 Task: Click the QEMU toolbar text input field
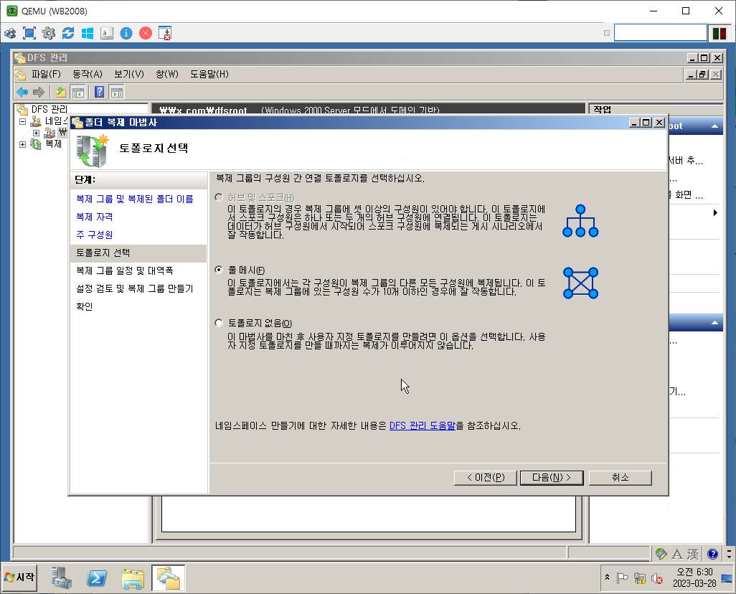(x=660, y=33)
